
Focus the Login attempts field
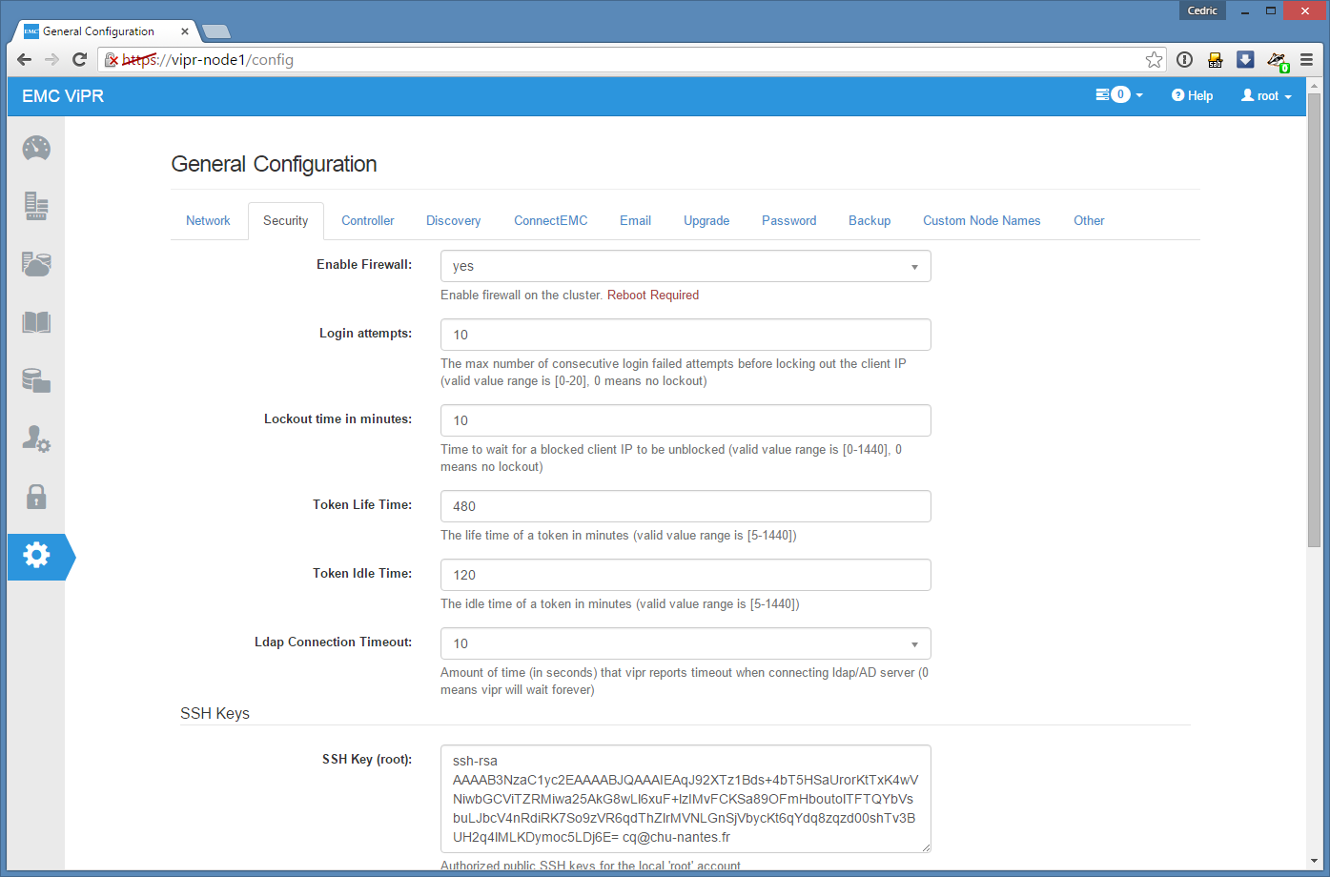(685, 335)
